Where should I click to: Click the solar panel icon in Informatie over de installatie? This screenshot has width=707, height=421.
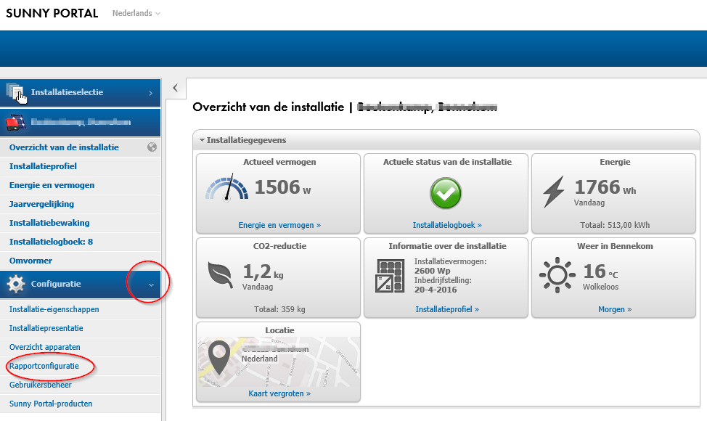(391, 276)
